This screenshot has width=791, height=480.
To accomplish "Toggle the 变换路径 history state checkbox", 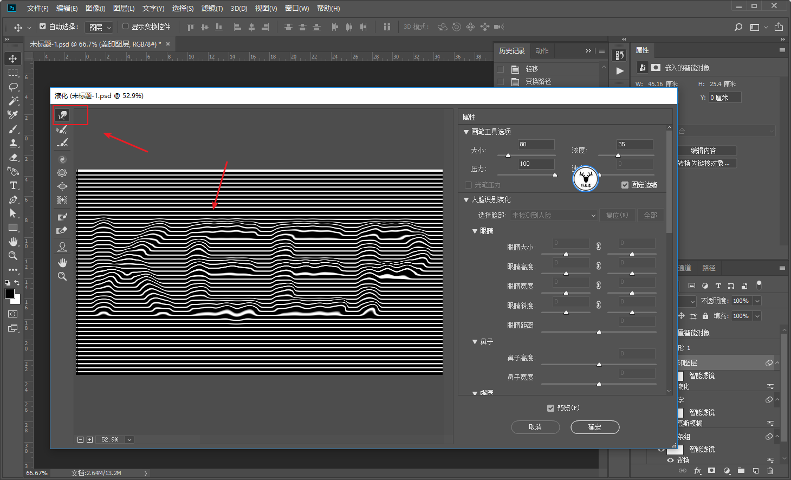I will [501, 81].
